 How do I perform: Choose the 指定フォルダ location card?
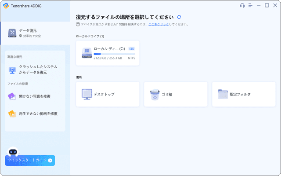coord(244,94)
